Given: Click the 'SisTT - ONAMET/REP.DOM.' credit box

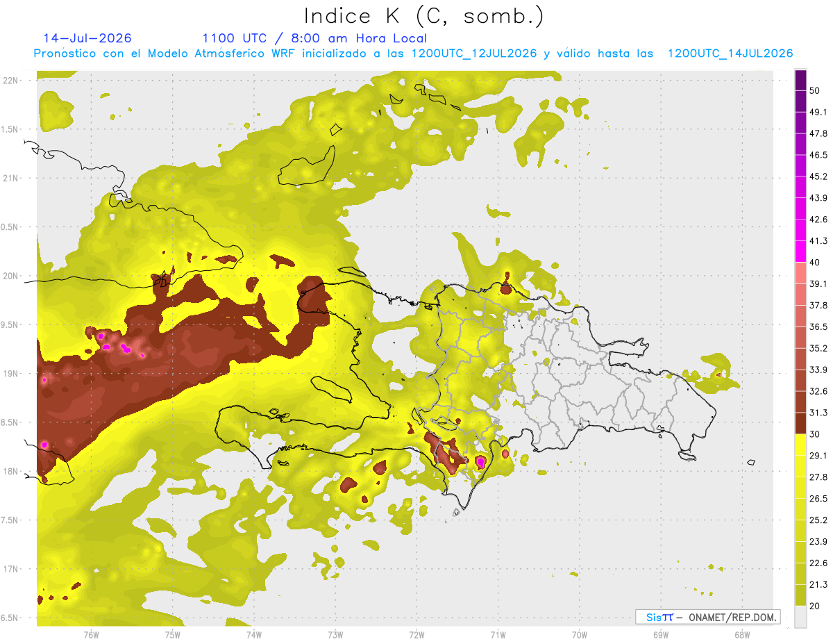Looking at the screenshot, I should pyautogui.click(x=707, y=617).
